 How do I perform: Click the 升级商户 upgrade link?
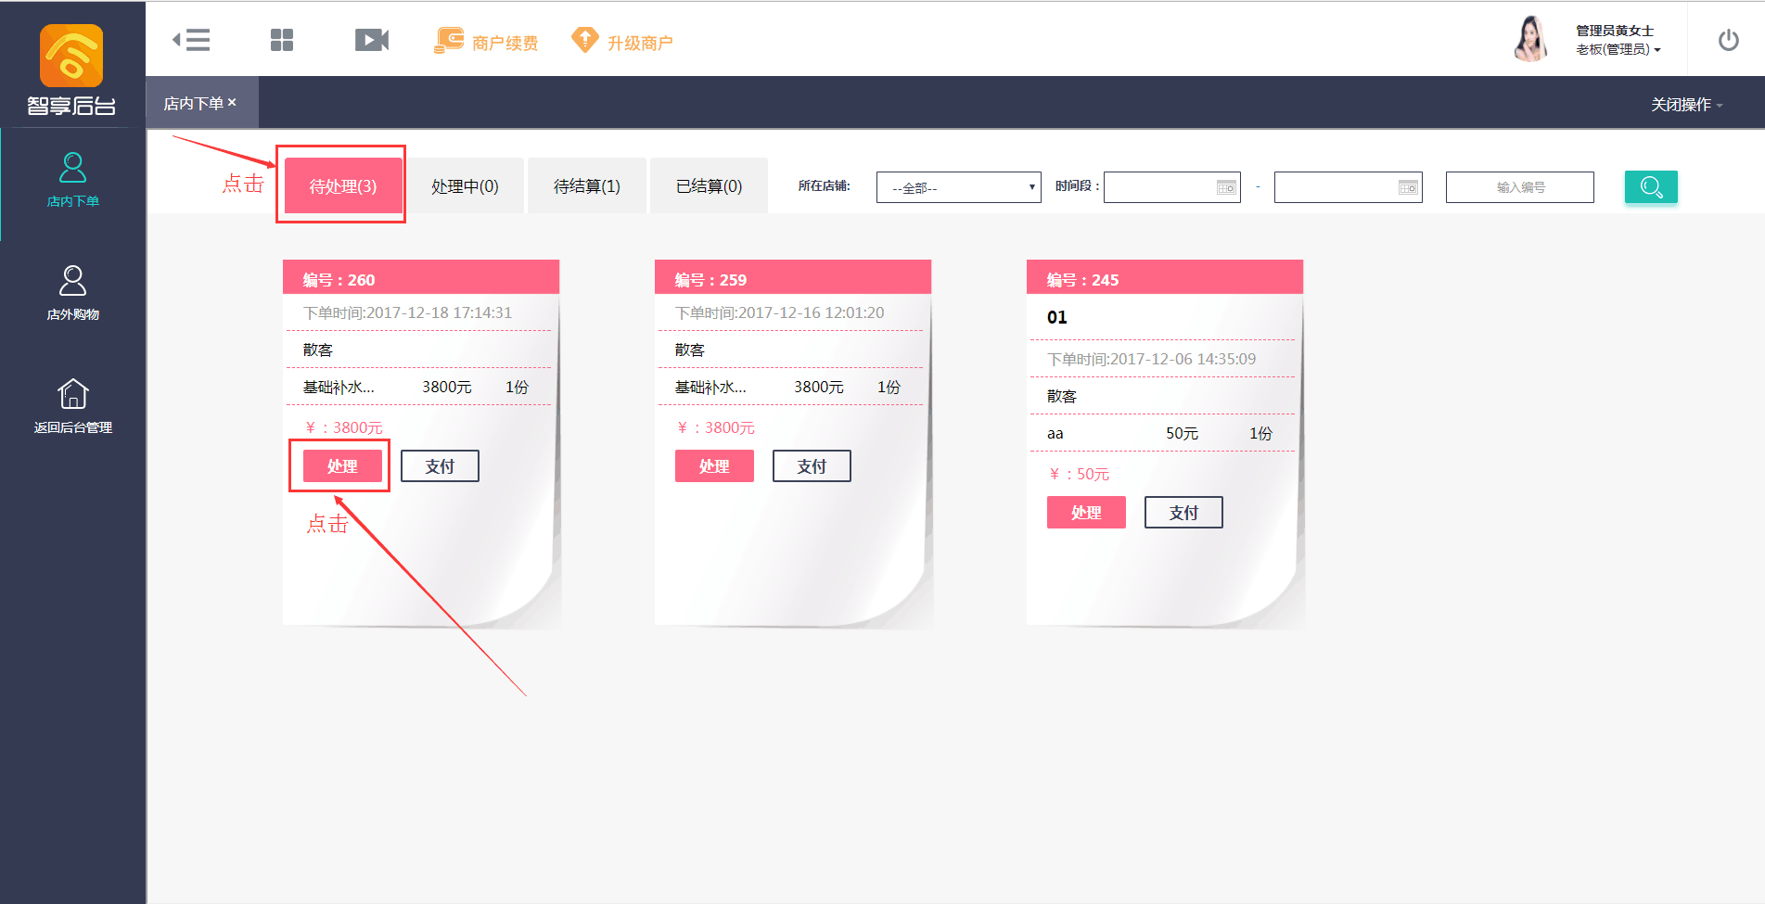[622, 42]
